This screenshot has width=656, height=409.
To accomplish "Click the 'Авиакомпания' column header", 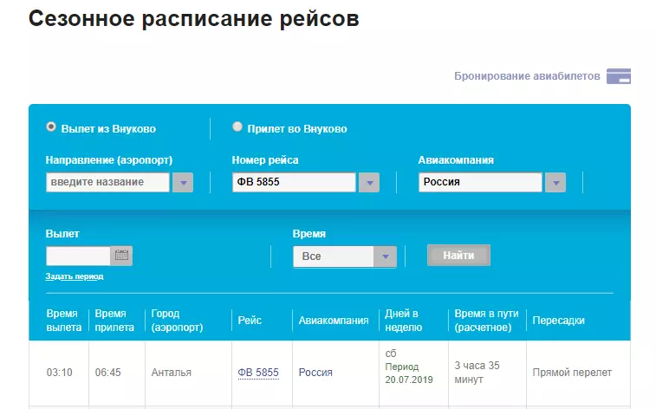I will coord(334,321).
